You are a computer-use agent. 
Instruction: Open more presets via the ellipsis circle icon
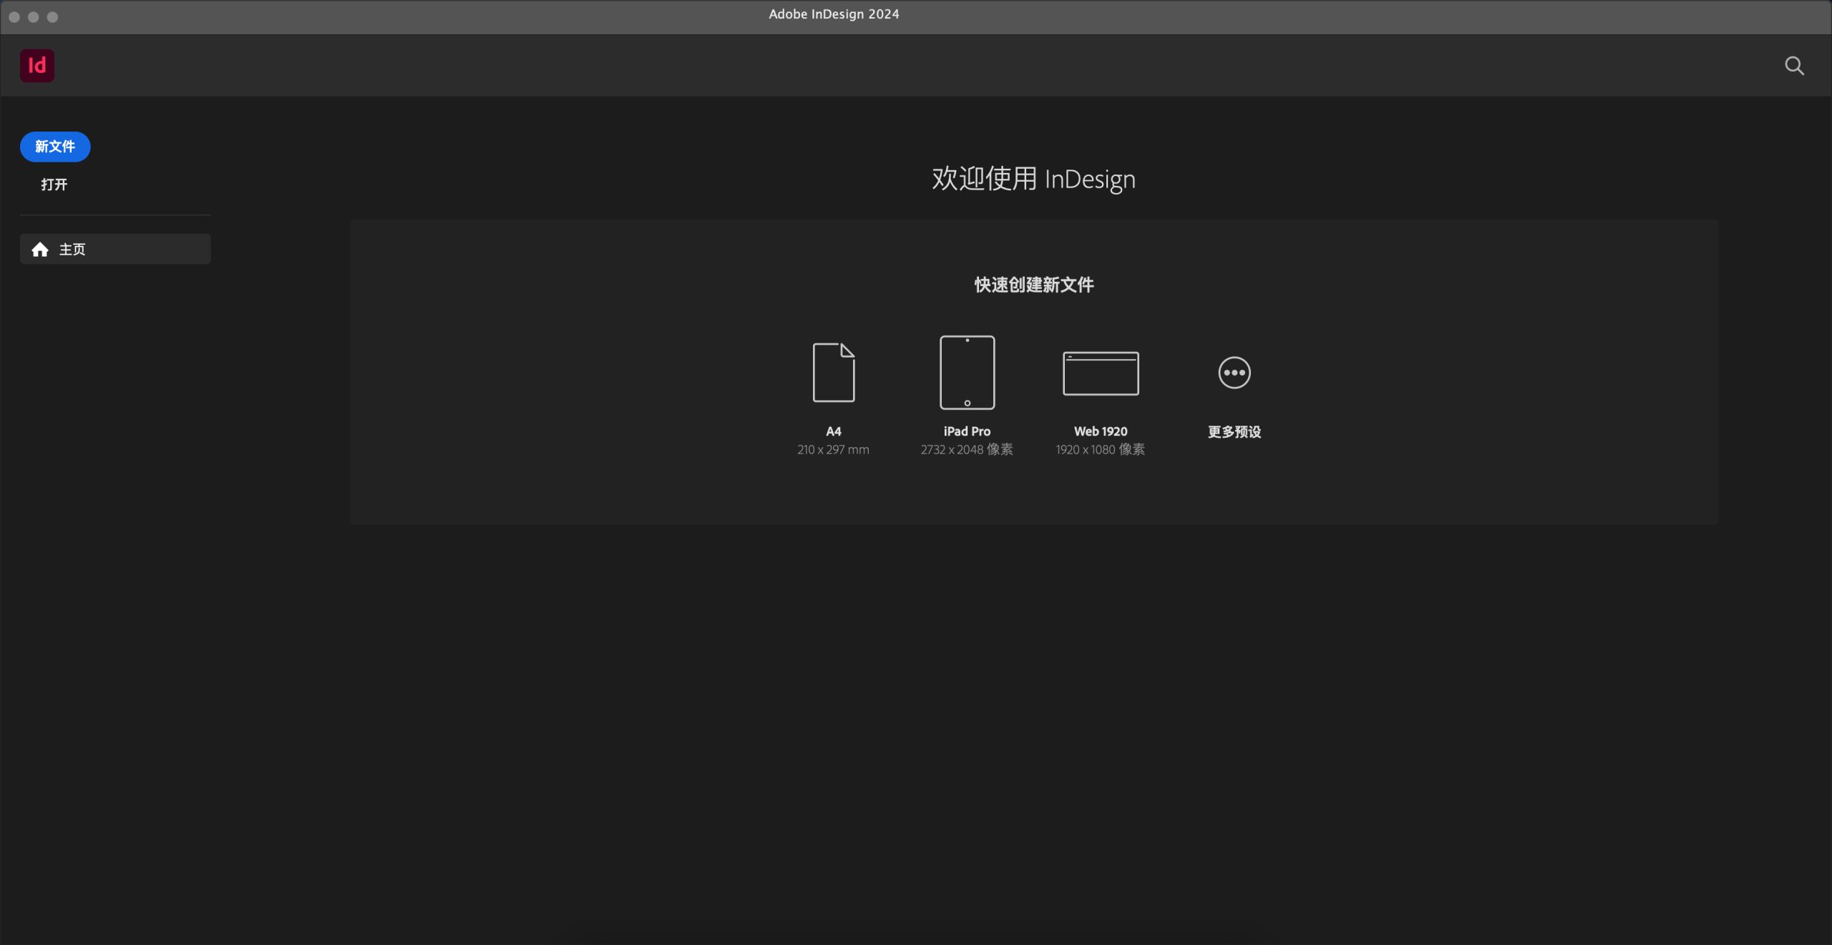point(1234,373)
